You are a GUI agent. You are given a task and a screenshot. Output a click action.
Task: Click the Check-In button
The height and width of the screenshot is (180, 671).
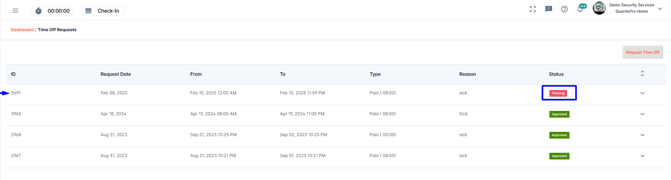coord(103,11)
